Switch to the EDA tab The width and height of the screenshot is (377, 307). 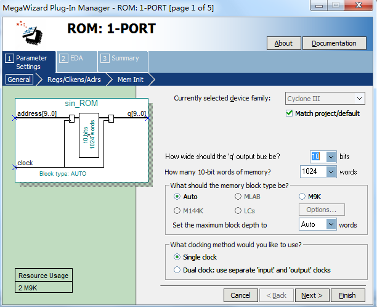click(x=77, y=62)
